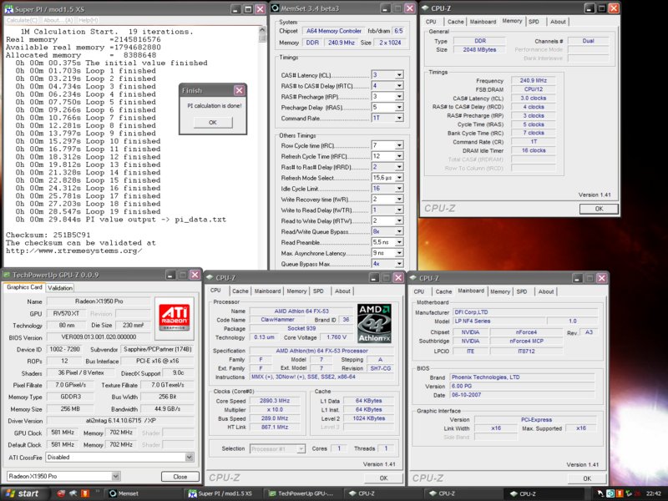668x501 pixels.
Task: Click the Super PI title bar icon
Action: coord(8,8)
